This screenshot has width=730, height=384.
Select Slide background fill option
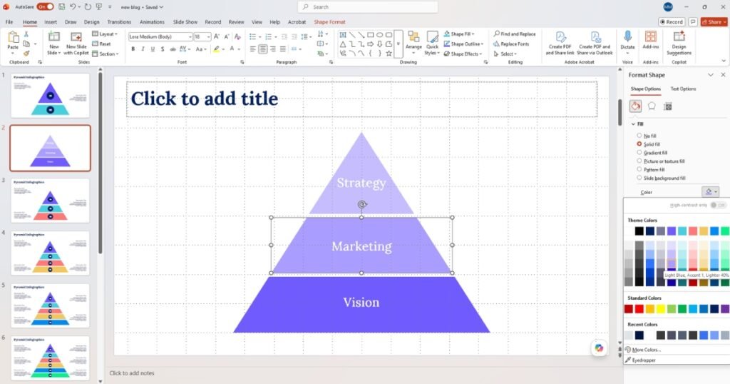pyautogui.click(x=639, y=178)
